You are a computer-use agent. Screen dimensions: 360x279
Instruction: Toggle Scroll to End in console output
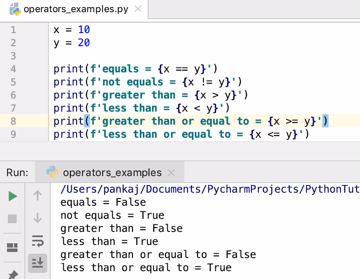[x=38, y=263]
